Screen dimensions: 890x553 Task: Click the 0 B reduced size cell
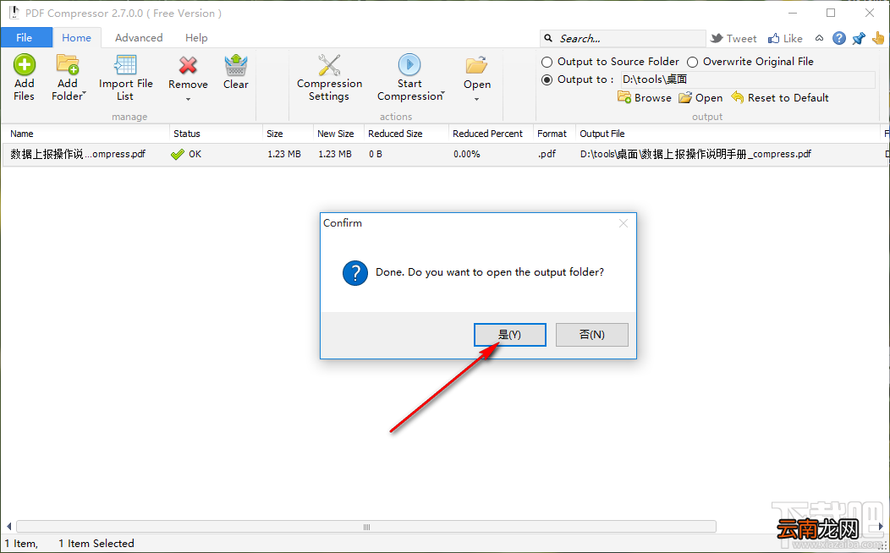(375, 154)
